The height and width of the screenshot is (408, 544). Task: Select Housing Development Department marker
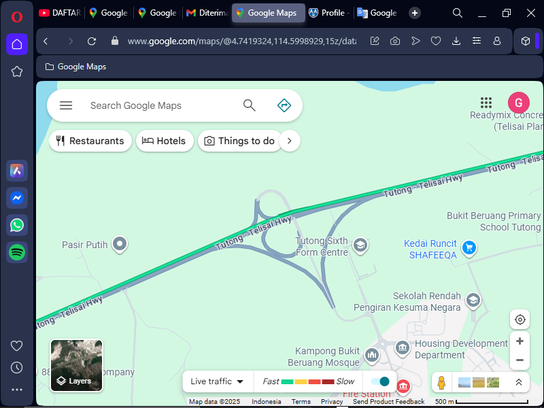(x=402, y=347)
